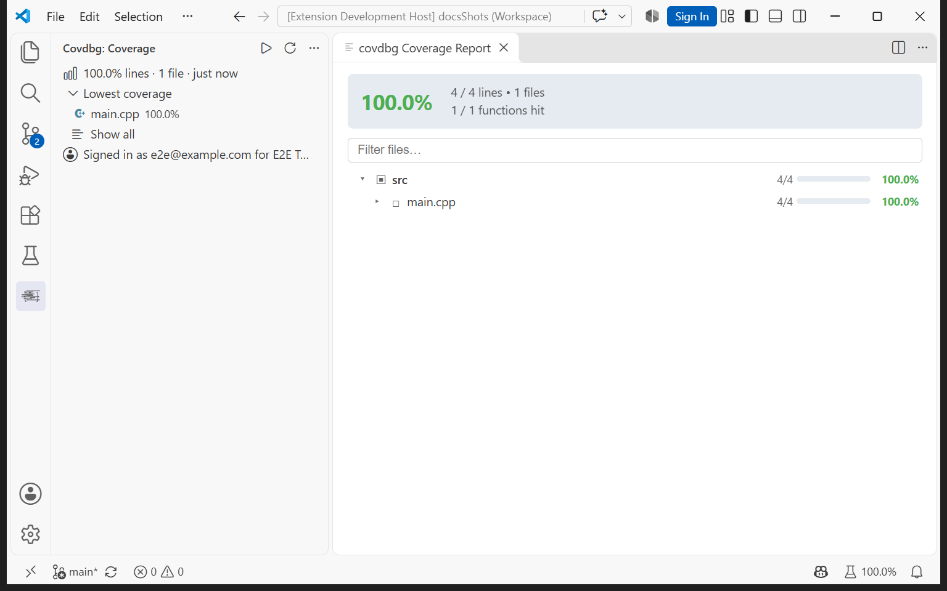Click the main.cpp coverage progress bar
Screen dimensions: 947x591
(834, 201)
